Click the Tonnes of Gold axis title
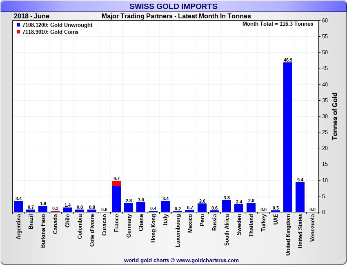 tap(335, 116)
